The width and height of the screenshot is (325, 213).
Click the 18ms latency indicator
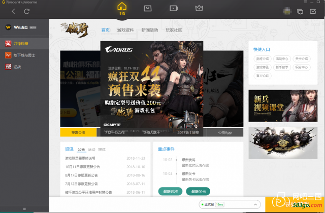[219, 204]
